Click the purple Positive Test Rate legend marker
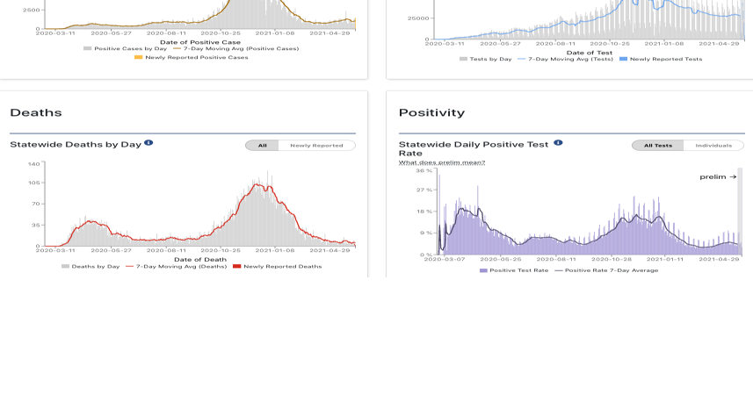 (484, 270)
